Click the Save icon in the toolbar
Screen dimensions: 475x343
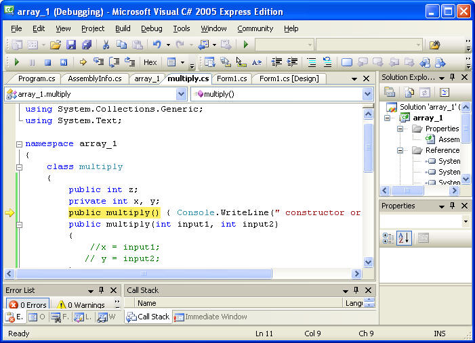tap(71, 45)
